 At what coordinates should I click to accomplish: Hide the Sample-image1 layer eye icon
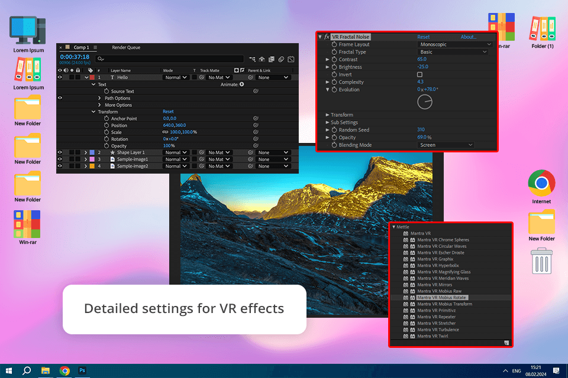(x=60, y=159)
